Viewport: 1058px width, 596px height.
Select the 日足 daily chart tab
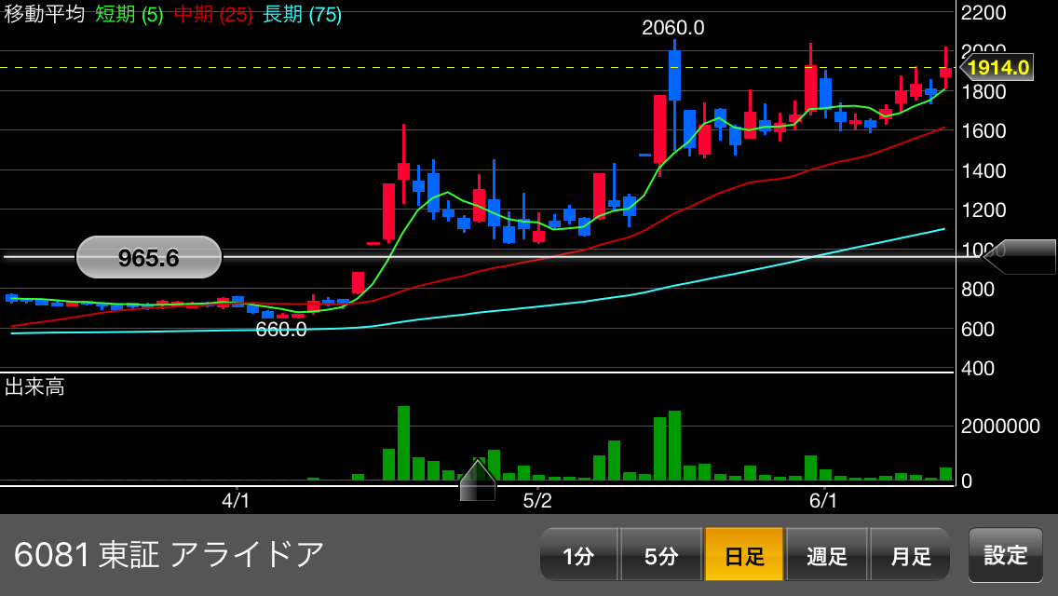744,555
